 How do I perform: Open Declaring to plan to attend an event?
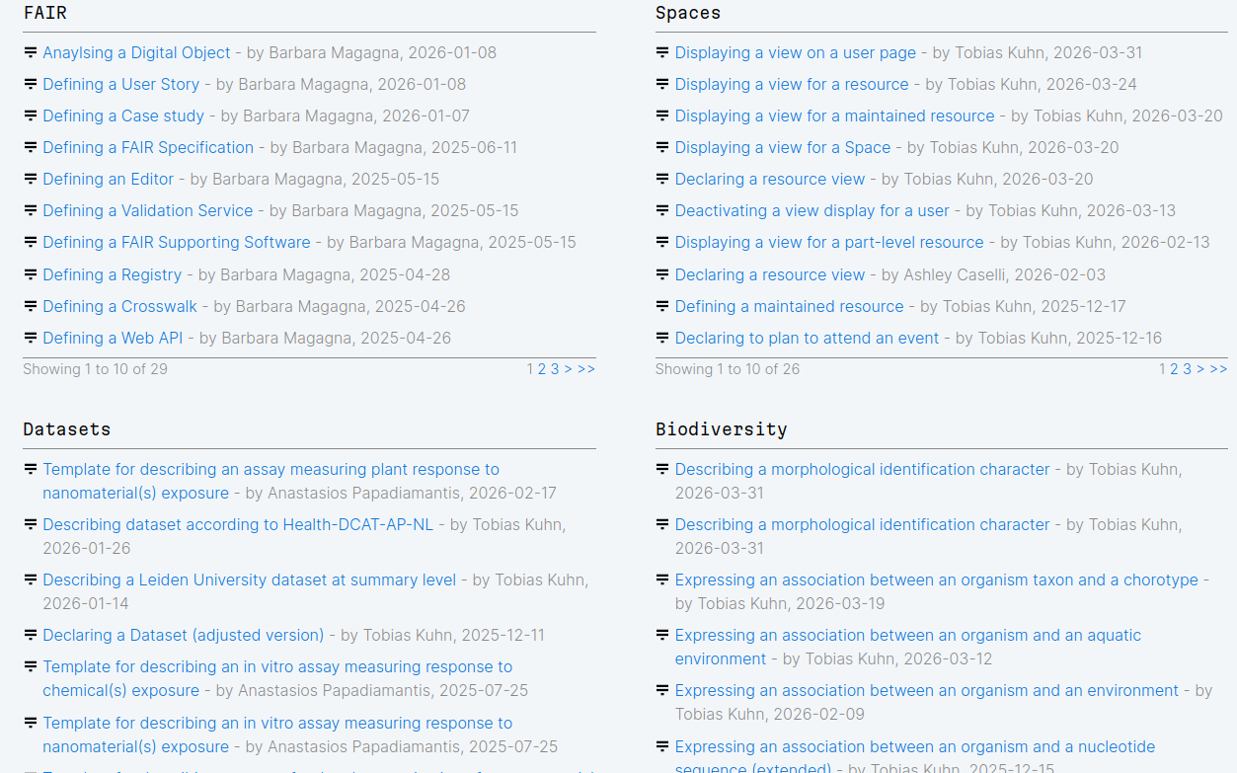807,339
